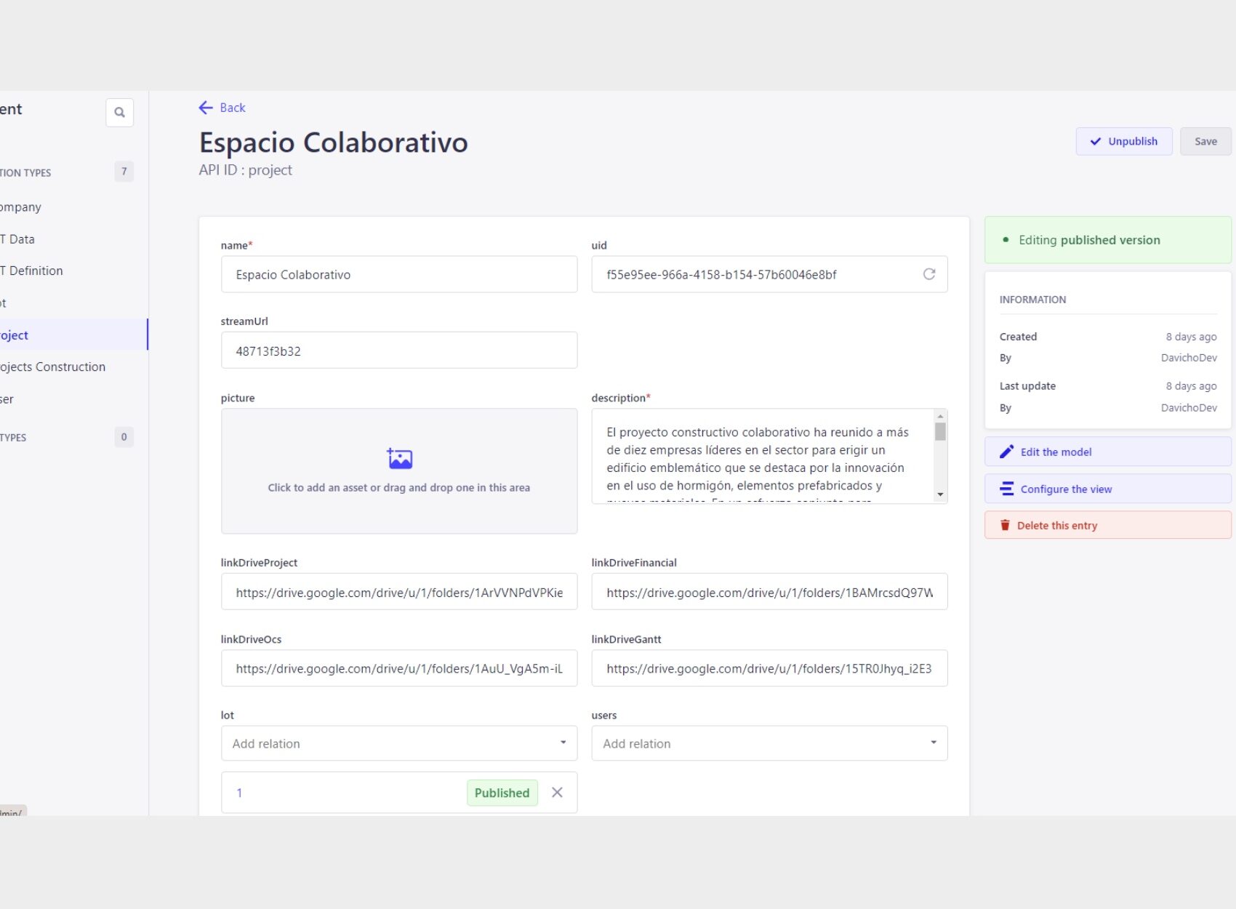This screenshot has height=909, width=1236.
Task: Click the sidebar search magnifier icon
Action: click(119, 113)
